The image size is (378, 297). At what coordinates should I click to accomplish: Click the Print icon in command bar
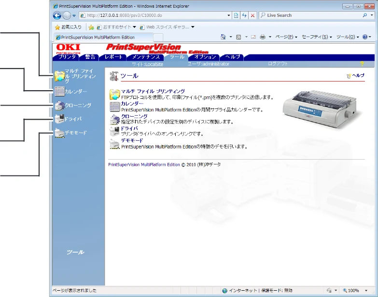[263, 37]
